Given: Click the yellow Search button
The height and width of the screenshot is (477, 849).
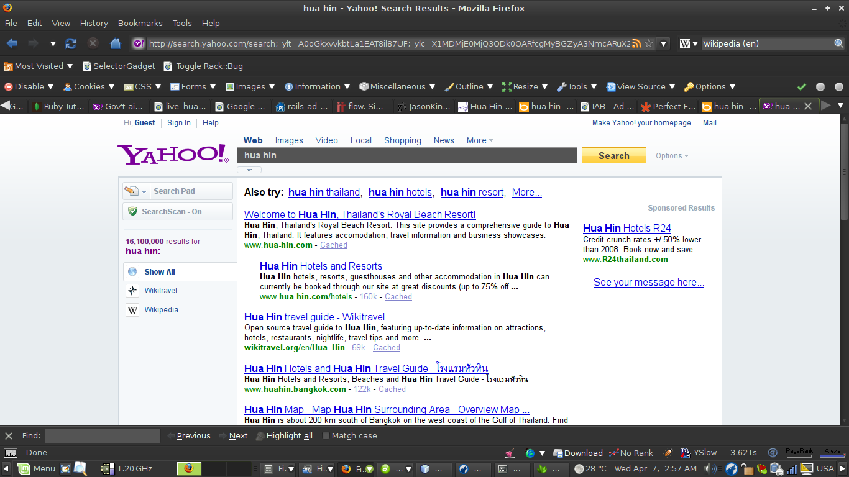Looking at the screenshot, I should point(613,156).
